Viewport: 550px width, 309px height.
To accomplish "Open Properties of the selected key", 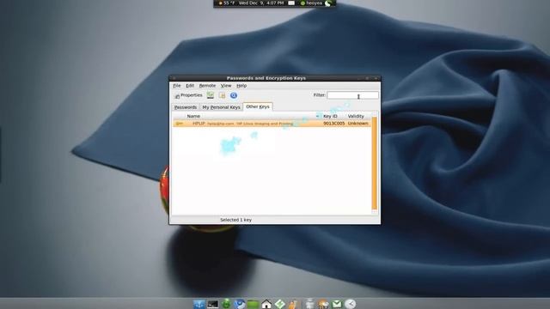I will [x=189, y=95].
